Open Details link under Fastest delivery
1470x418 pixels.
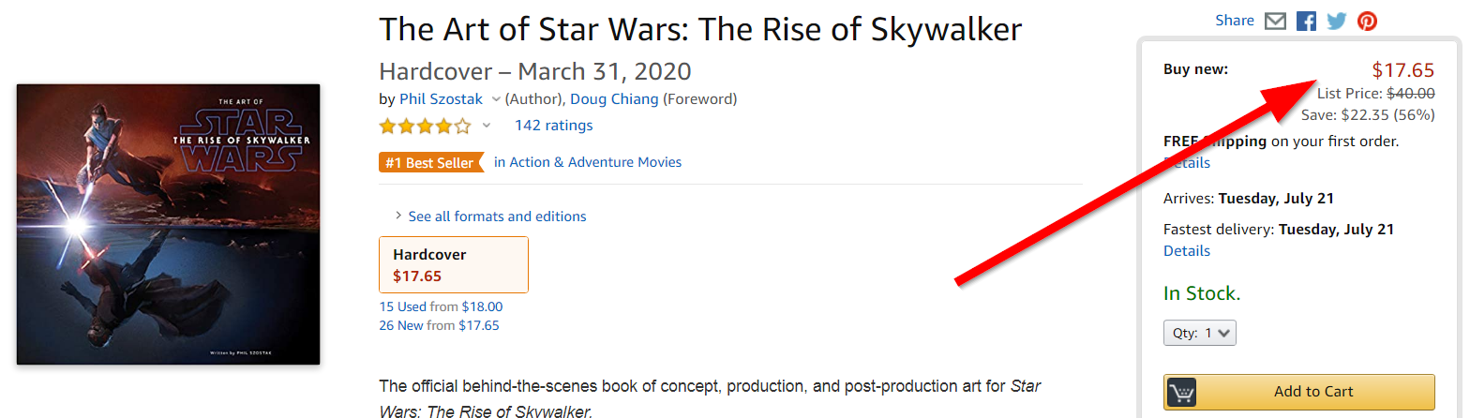click(x=1187, y=251)
